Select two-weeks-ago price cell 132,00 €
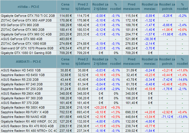189x133 pixels. [83, 121]
